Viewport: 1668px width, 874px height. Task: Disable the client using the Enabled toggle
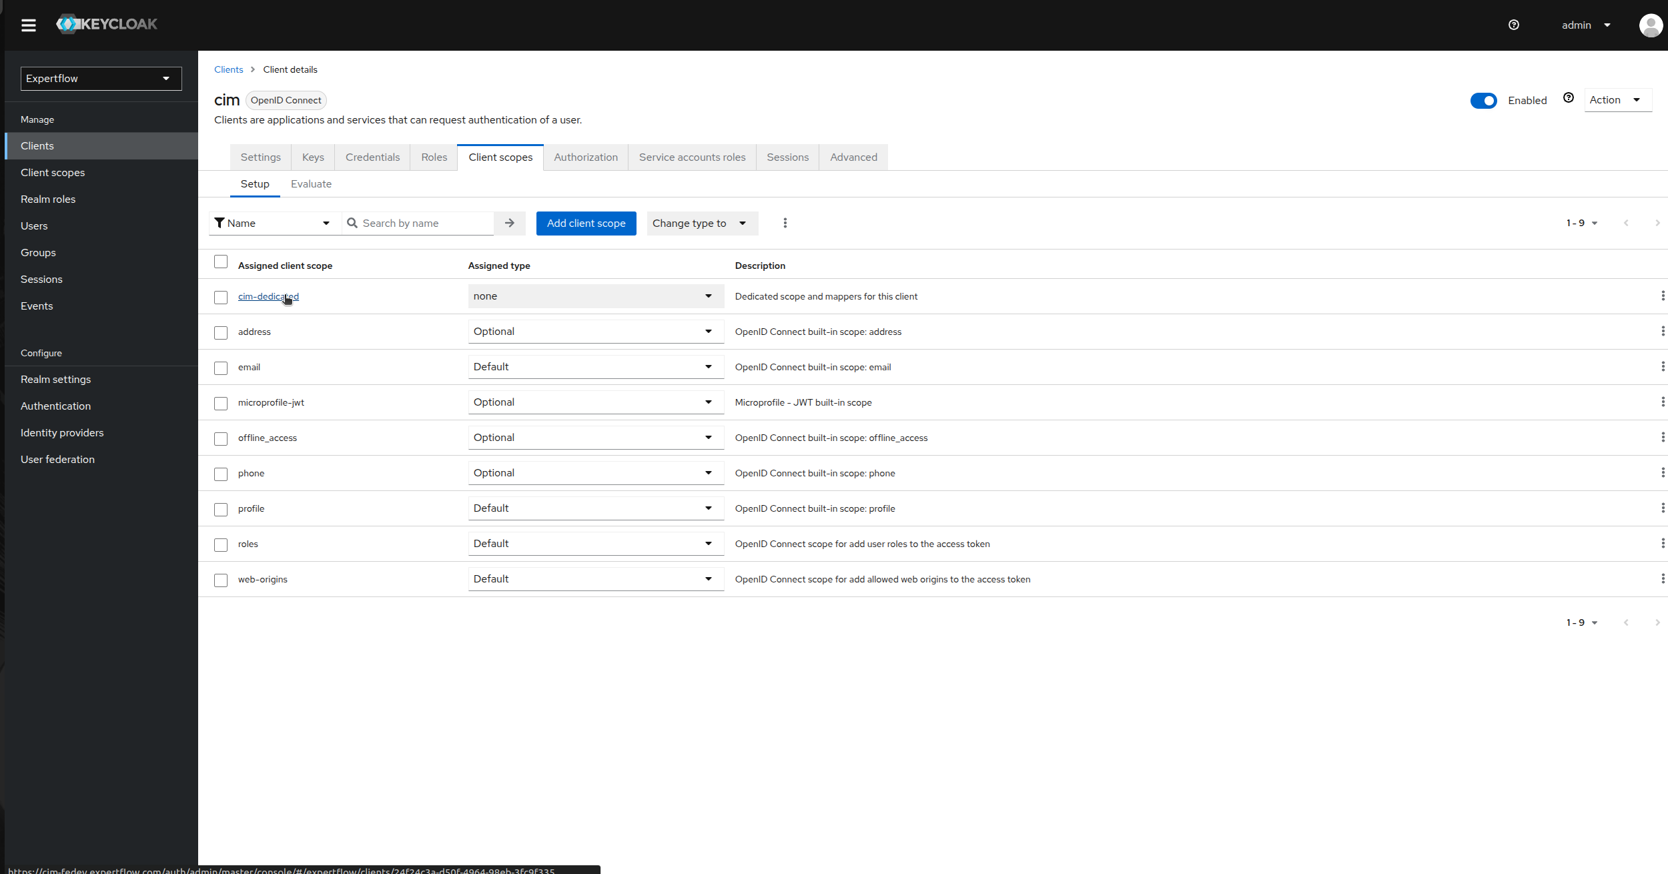(x=1484, y=100)
